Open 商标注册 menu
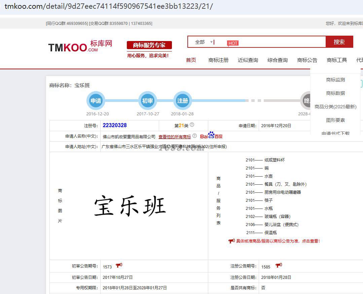This screenshot has height=294, width=363. [x=218, y=60]
